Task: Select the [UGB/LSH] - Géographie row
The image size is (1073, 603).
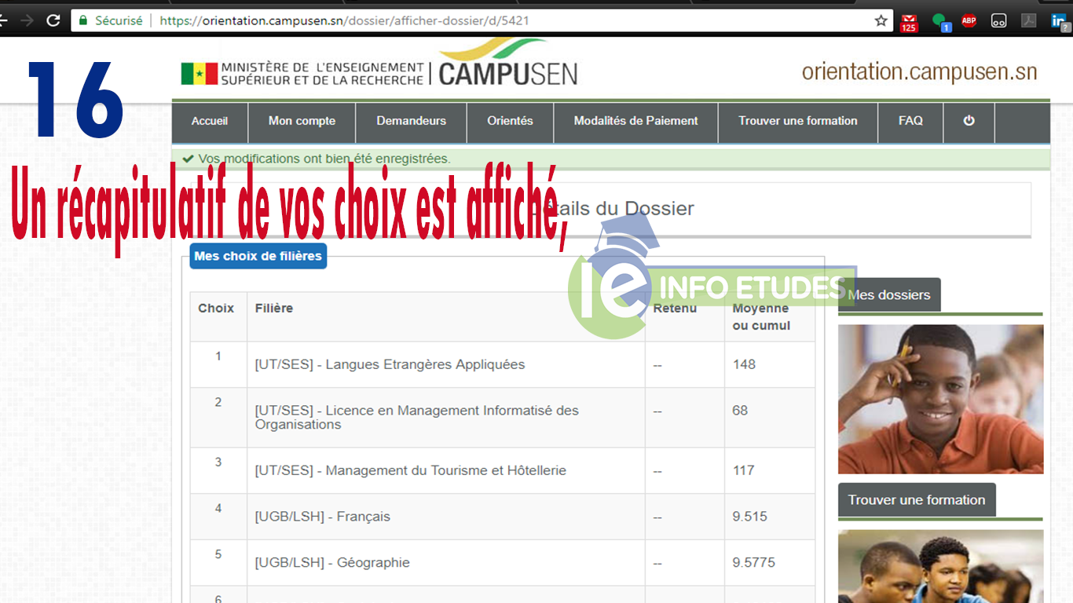Action: (503, 563)
